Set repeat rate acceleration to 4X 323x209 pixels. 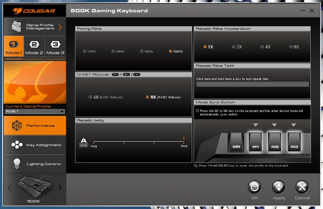pos(262,47)
